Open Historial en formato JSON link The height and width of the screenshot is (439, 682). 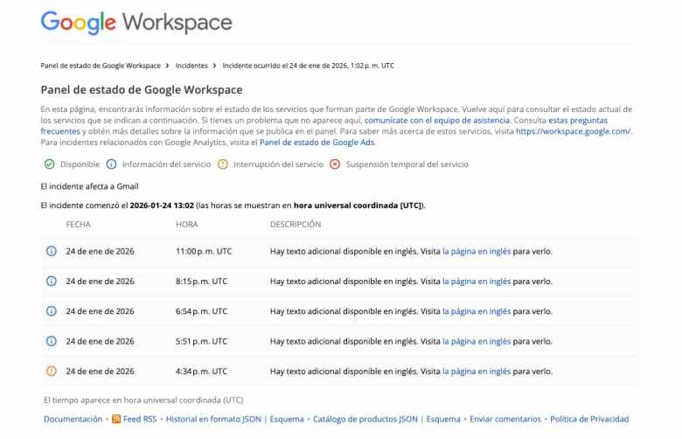[x=213, y=420]
